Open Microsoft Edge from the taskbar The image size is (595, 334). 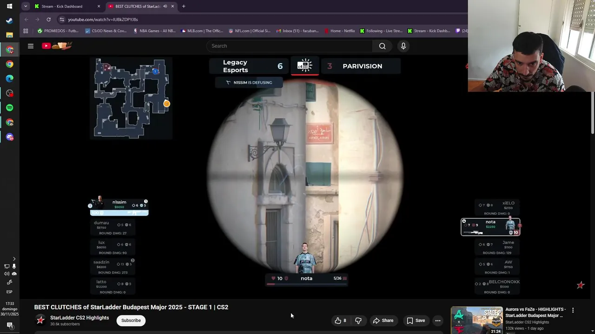(9, 78)
